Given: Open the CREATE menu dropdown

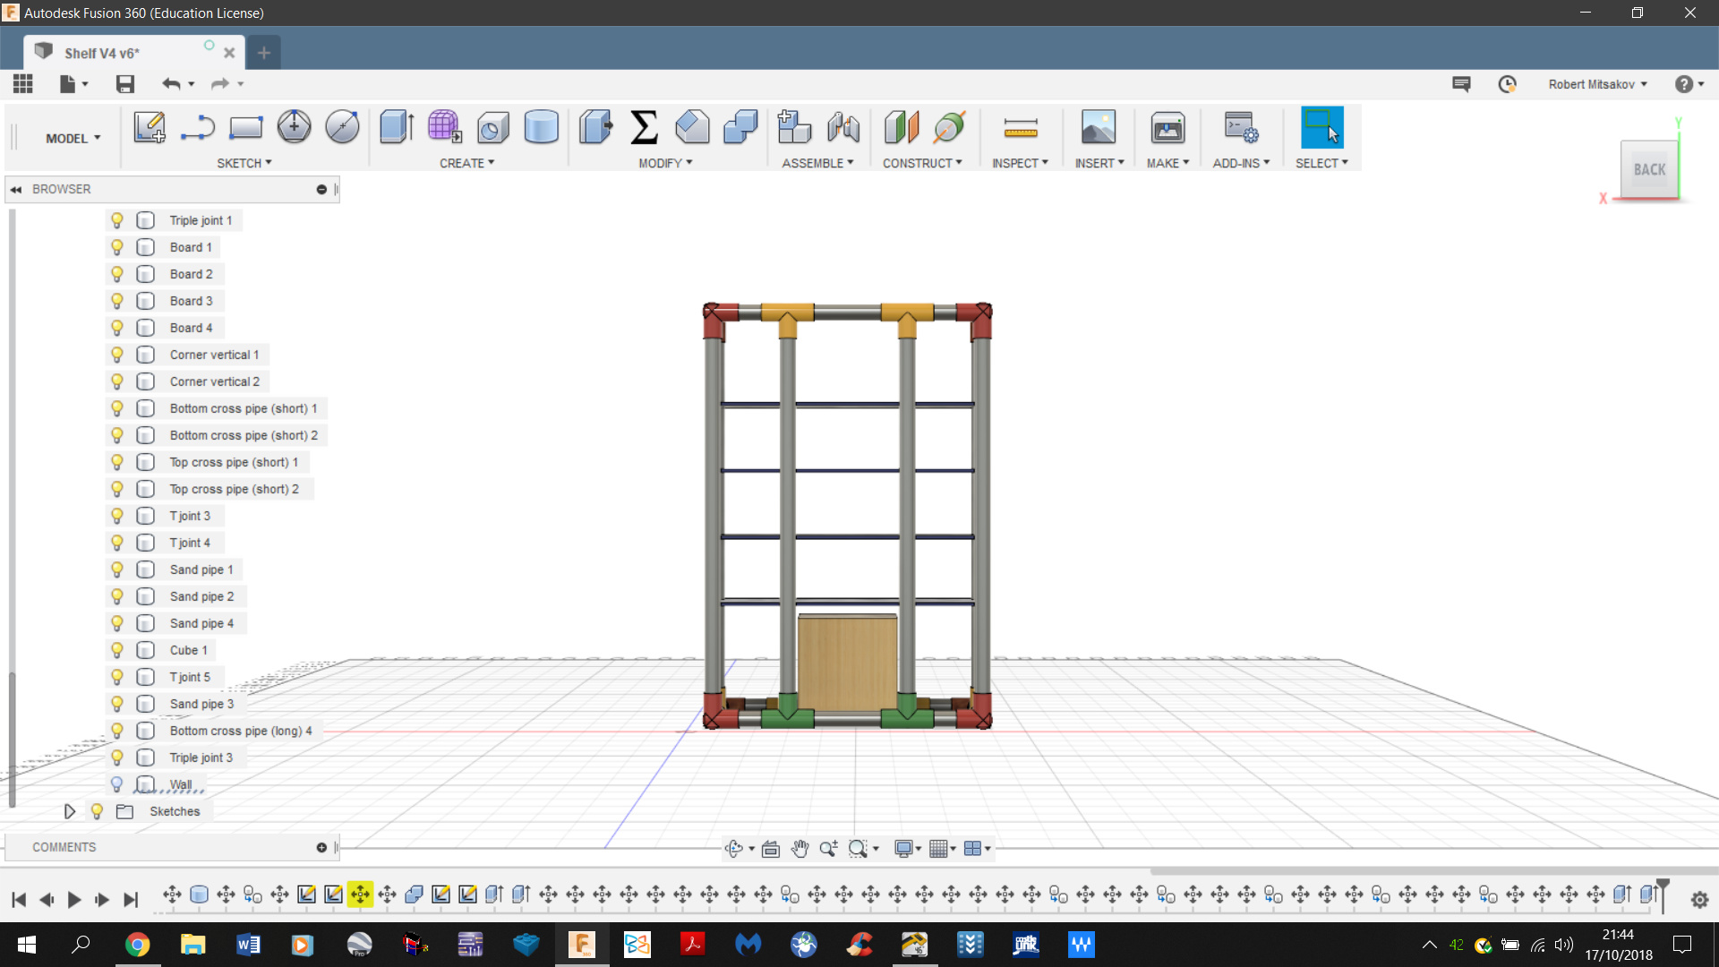Looking at the screenshot, I should click(x=466, y=163).
